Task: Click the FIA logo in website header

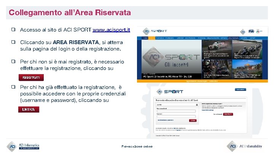Action: [x=251, y=32]
